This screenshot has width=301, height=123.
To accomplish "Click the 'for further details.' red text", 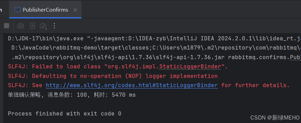I will pos(256,85).
